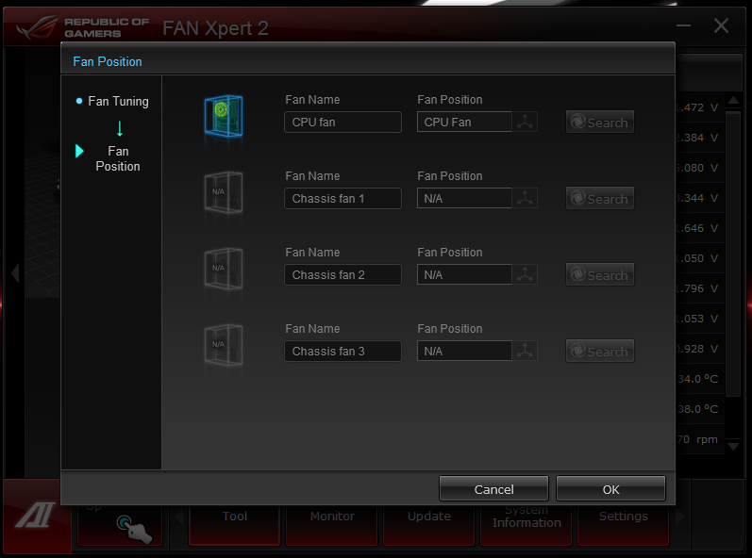Click the Fan Position dialog title
This screenshot has width=752, height=558.
108,61
